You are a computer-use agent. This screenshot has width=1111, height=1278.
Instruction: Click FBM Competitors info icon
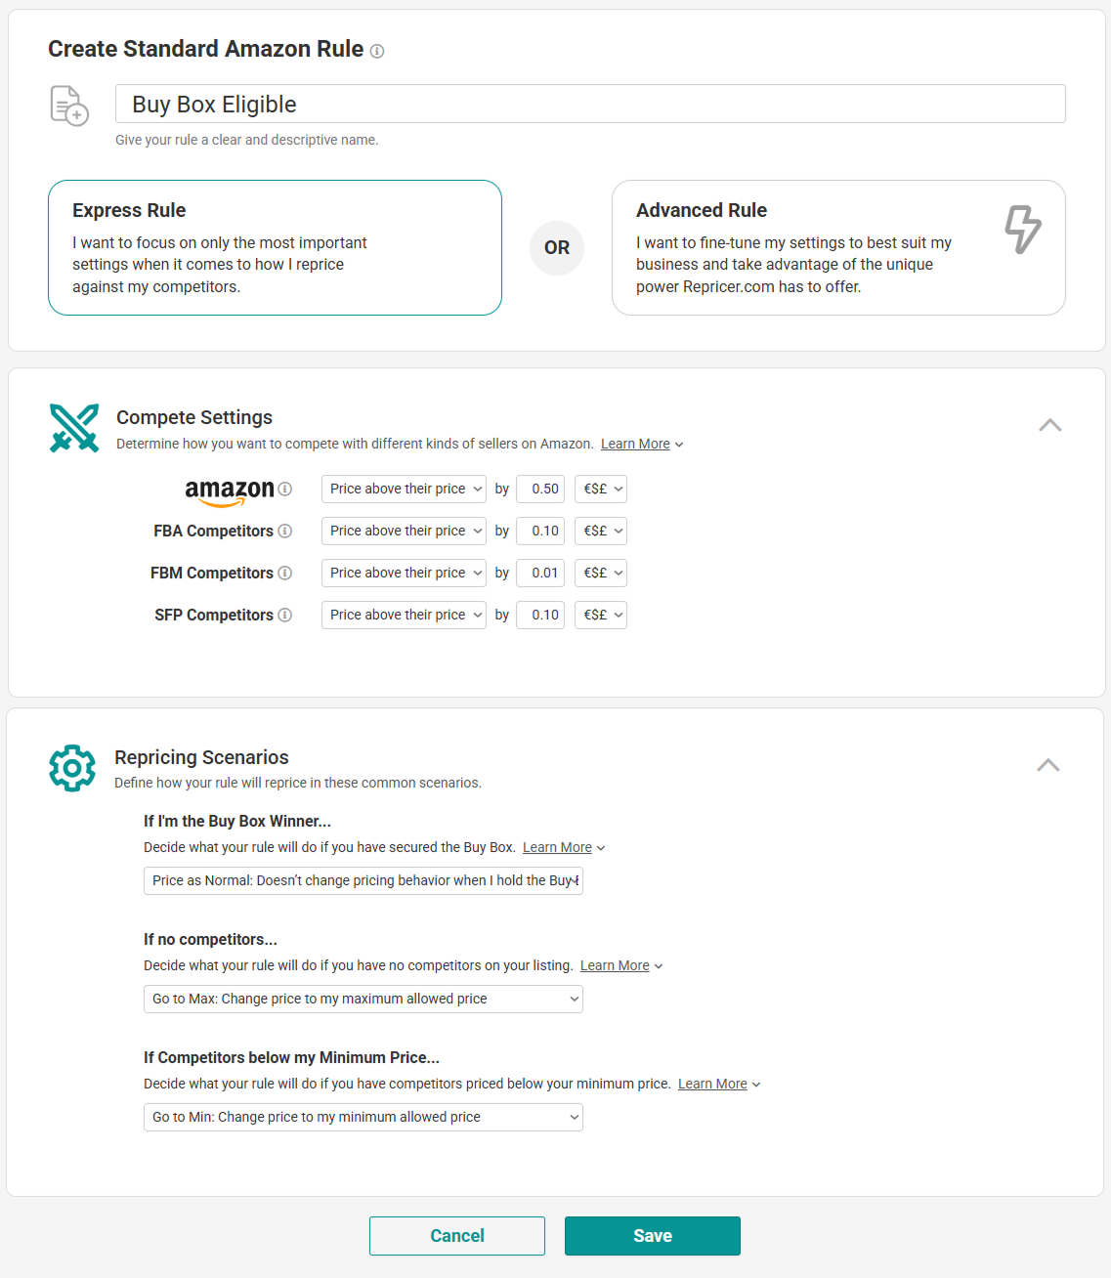click(285, 573)
